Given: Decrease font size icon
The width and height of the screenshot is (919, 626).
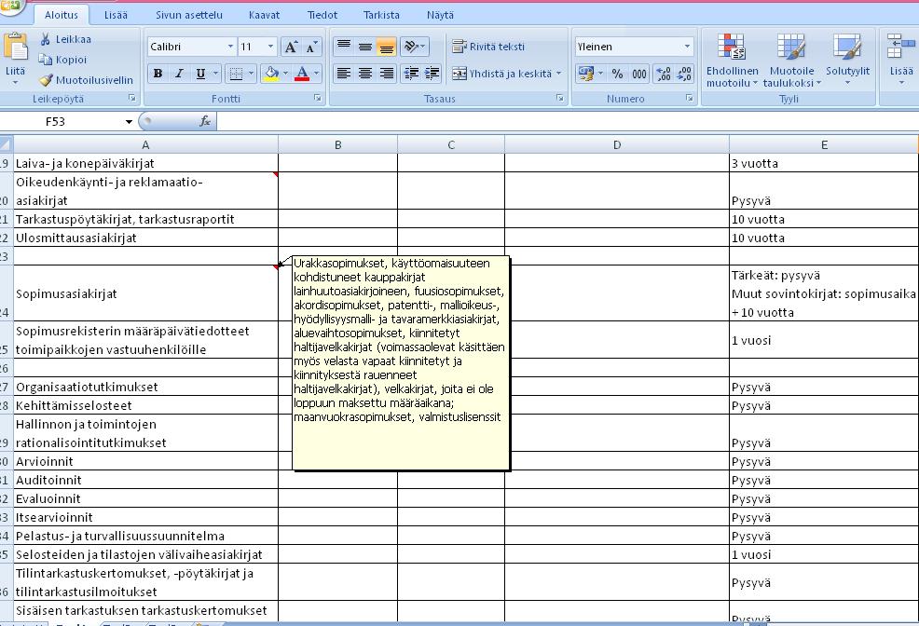Looking at the screenshot, I should pyautogui.click(x=311, y=47).
